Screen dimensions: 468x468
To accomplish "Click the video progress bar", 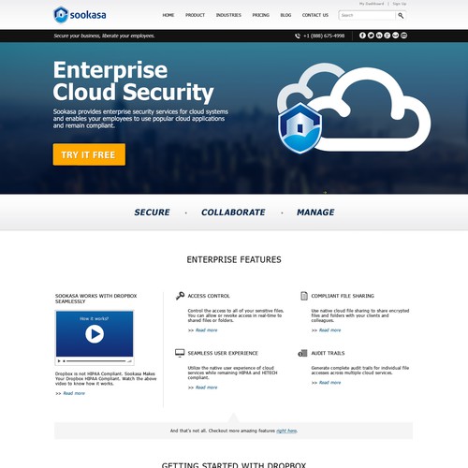I will [x=95, y=361].
